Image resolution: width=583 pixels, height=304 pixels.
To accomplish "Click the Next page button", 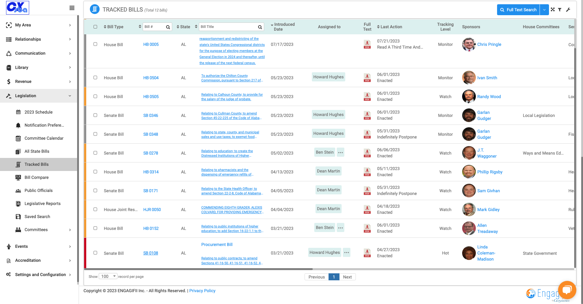I will 347,277.
